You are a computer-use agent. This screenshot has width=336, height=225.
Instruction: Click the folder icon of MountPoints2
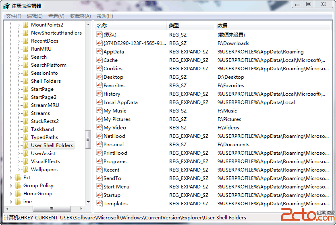pyautogui.click(x=26, y=25)
